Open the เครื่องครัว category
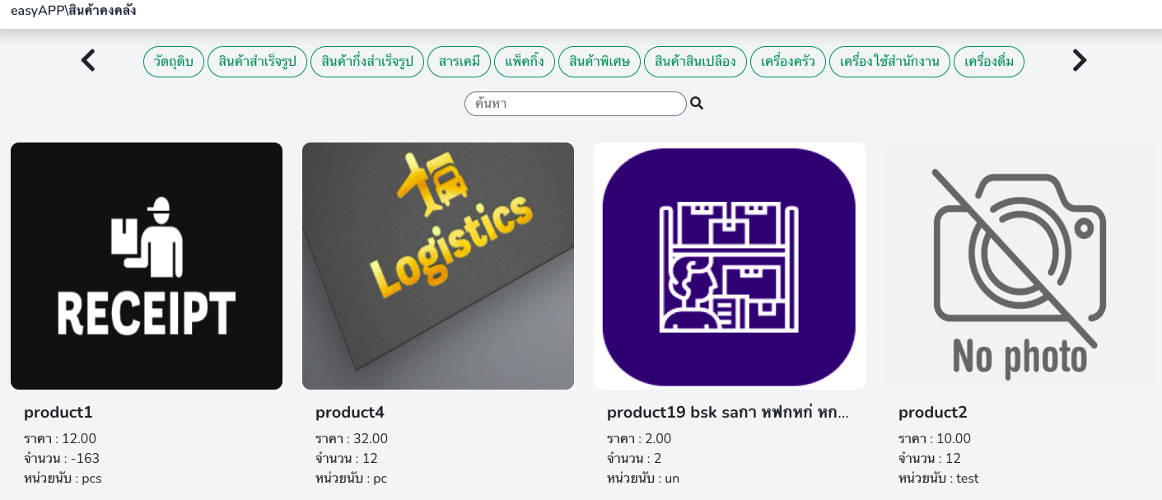The image size is (1162, 500). tap(788, 62)
